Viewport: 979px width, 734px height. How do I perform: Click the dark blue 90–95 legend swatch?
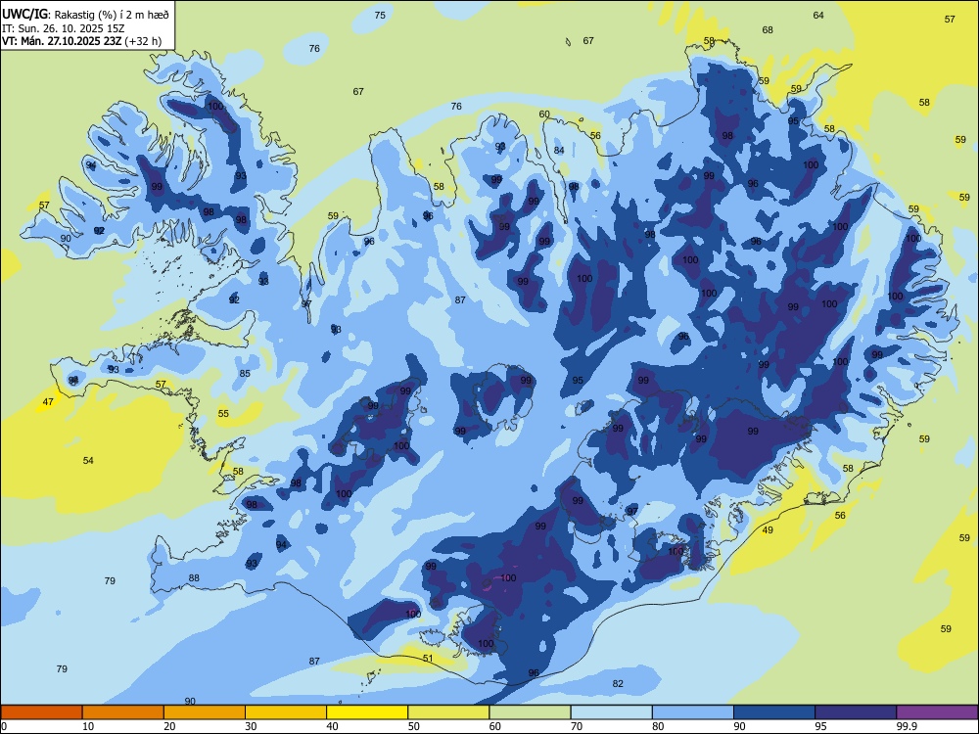774,712
